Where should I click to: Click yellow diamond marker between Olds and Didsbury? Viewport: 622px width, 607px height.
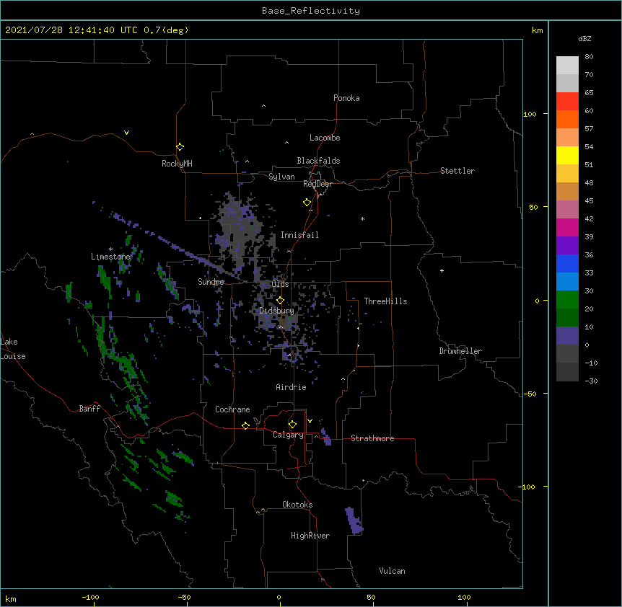[280, 300]
